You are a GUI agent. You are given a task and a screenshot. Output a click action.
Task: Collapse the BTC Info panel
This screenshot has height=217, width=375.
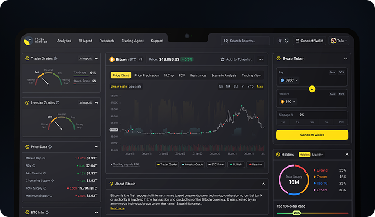96,212
